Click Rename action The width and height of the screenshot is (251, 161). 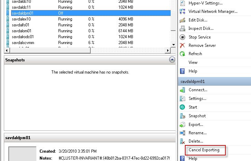[198, 133]
